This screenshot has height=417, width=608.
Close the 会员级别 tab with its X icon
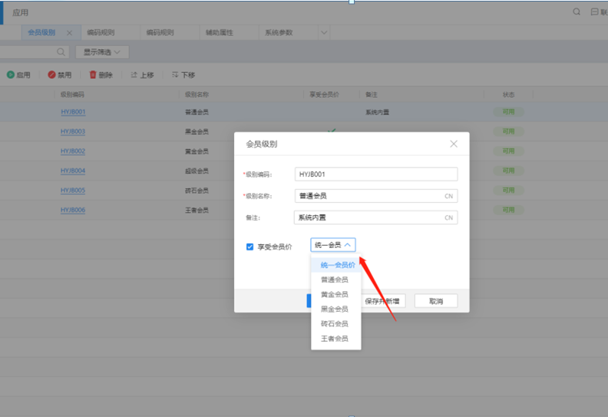point(69,33)
